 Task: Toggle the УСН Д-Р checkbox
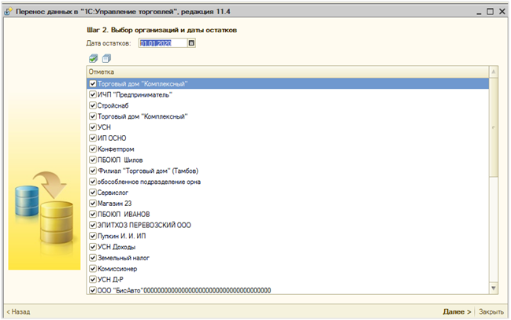coord(93,279)
